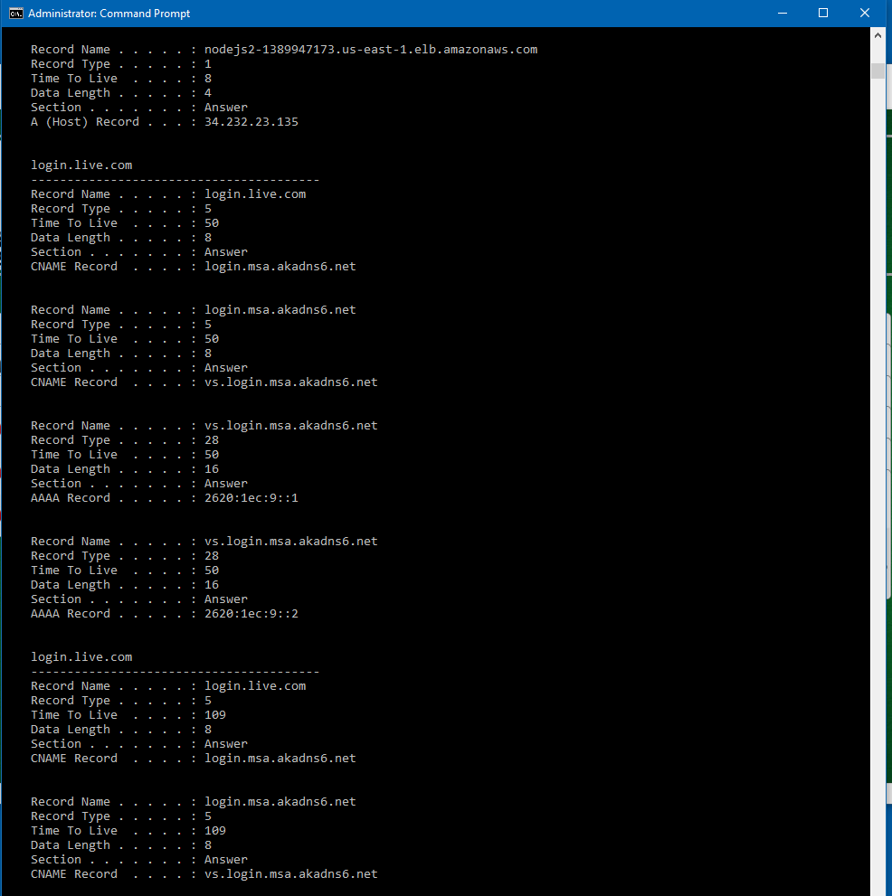This screenshot has height=896, width=892.
Task: Minimize the Command Prompt window
Action: click(x=781, y=13)
